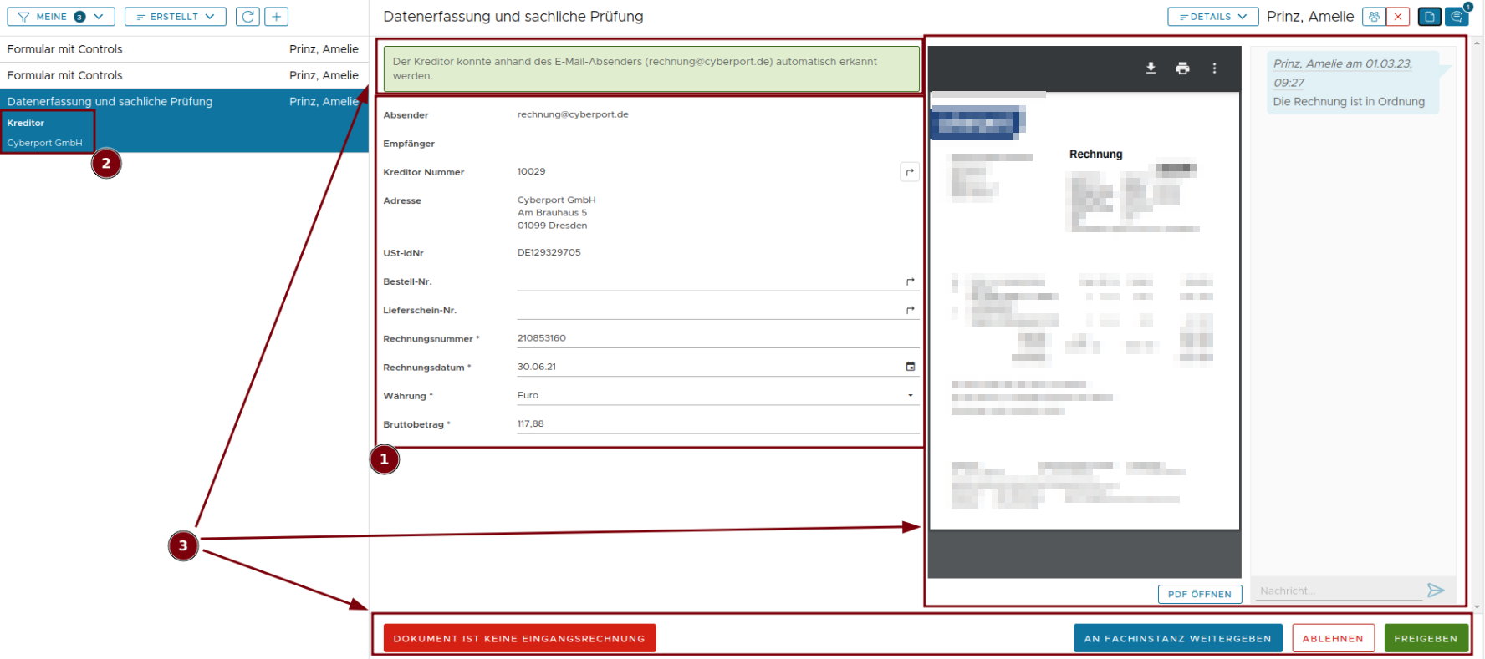Open the PDF viewer three-dot menu
Screen dimensions: 1485x659
pyautogui.click(x=1214, y=68)
